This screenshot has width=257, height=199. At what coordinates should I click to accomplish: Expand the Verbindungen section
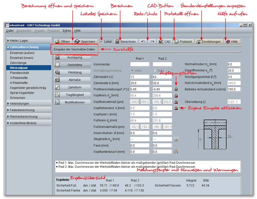[x=29, y=104]
